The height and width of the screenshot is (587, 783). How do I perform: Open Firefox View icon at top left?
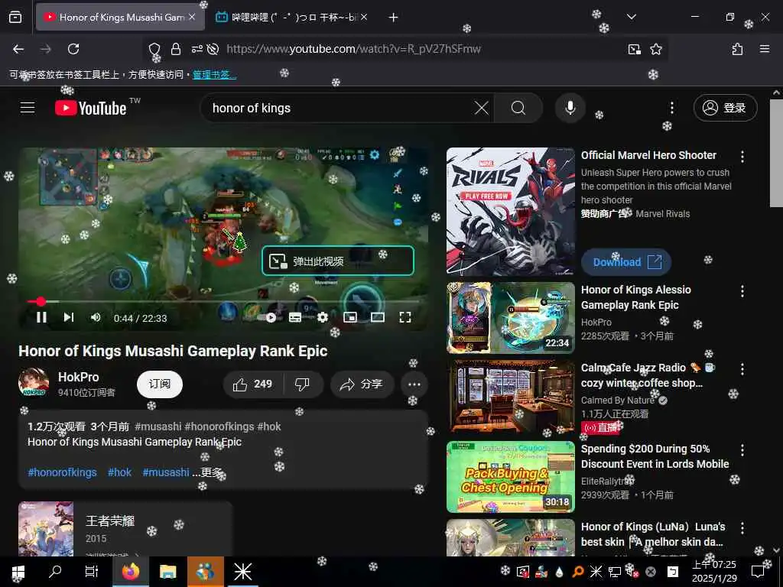[x=15, y=17]
